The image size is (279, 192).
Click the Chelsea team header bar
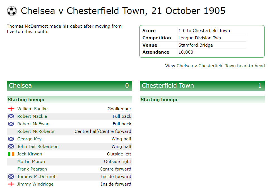pos(69,86)
